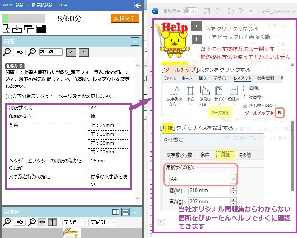Fit 完成例 preview to height
The width and height of the screenshot is (297, 238).
click(x=52, y=222)
